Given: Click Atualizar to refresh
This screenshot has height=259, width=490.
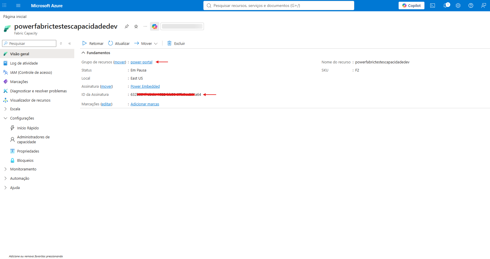Looking at the screenshot, I should point(119,43).
